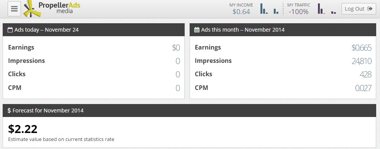Image resolution: width=380 pixels, height=149 pixels.
Task: Click the monthly CPM value 0.027
Action: click(363, 88)
